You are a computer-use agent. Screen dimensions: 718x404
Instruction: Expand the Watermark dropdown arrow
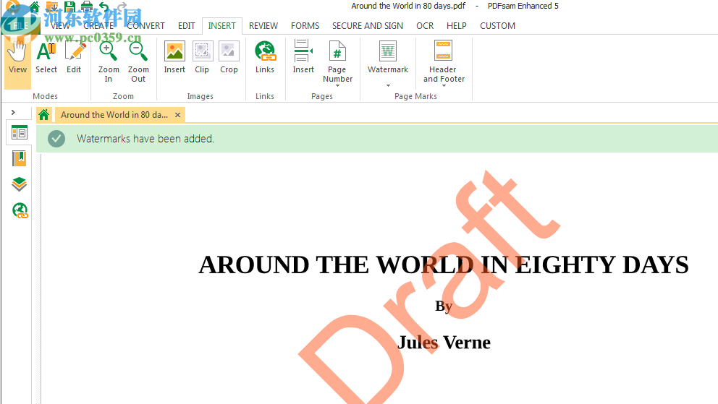388,85
